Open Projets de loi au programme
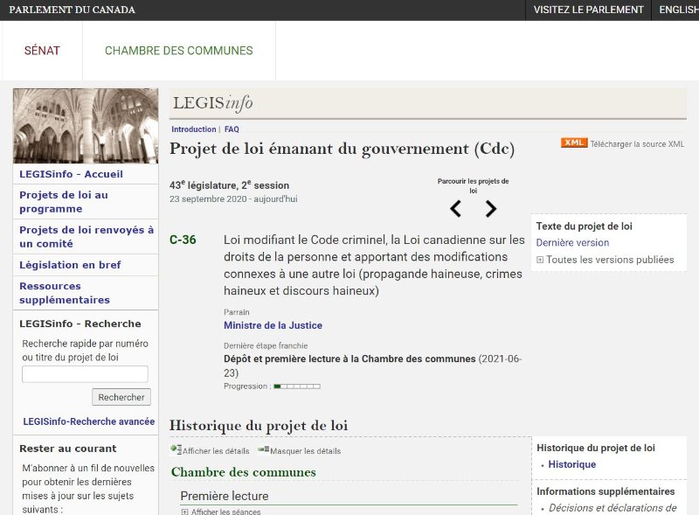The height and width of the screenshot is (515, 699). click(64, 202)
